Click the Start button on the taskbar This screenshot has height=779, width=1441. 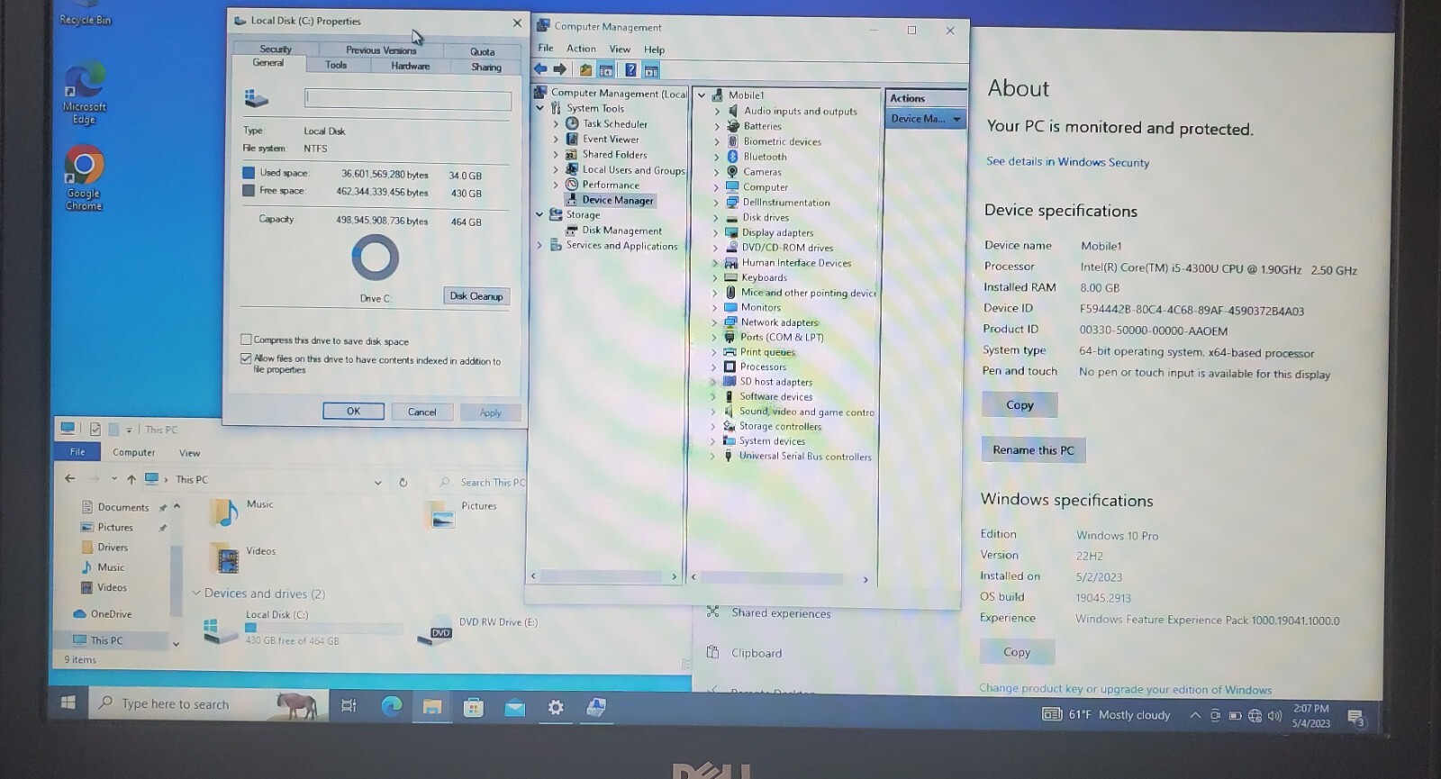(68, 702)
